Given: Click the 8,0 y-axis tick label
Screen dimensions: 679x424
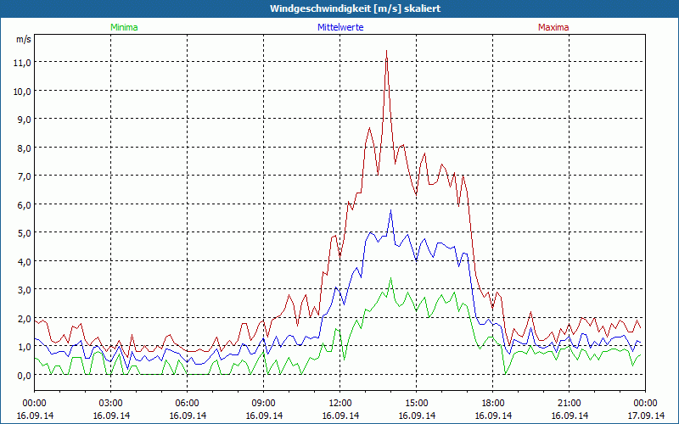Looking at the screenshot, I should pyautogui.click(x=22, y=148).
